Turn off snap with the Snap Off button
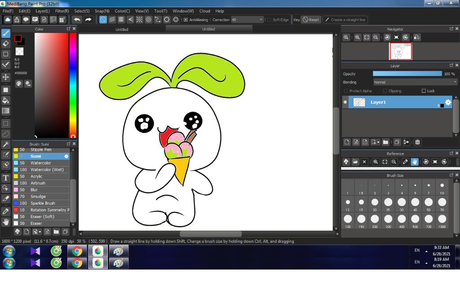460x296 pixels. coord(103,20)
